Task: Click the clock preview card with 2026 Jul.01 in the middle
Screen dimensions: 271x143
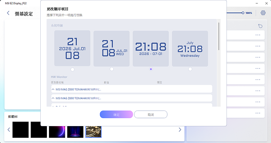Action: click(x=72, y=48)
